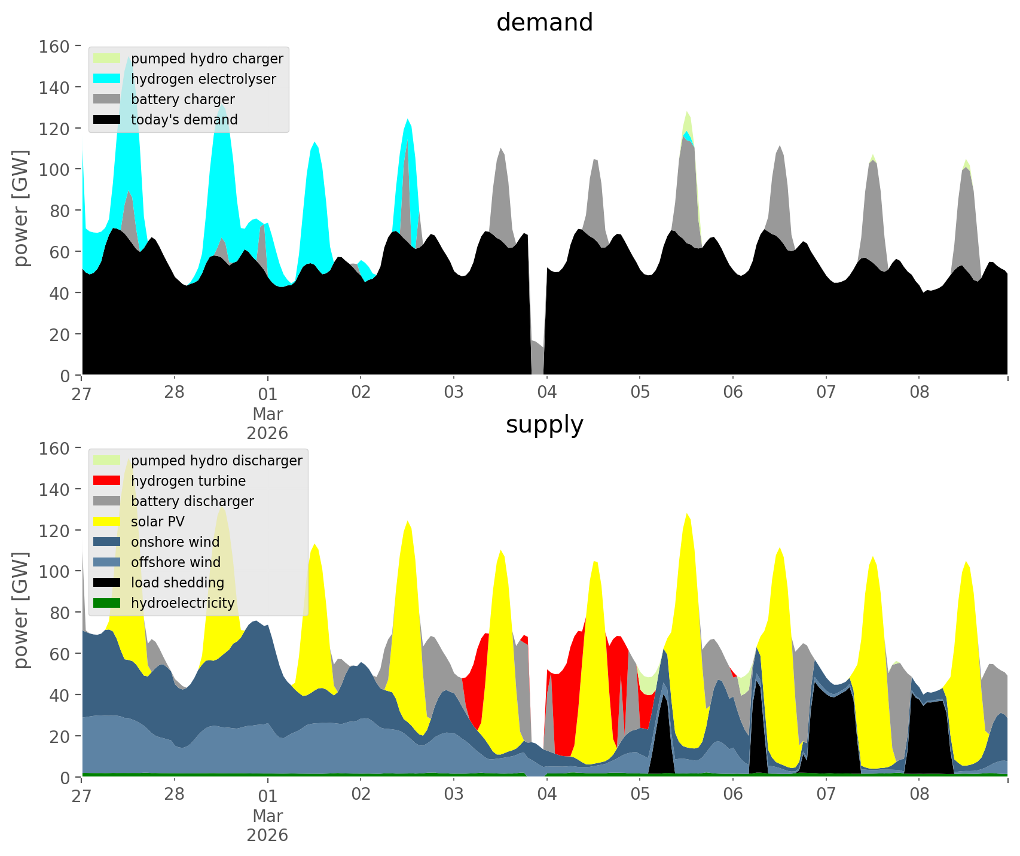Select the "pumped hydro discharger" legend label

[216, 461]
